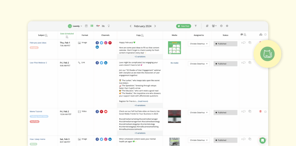The height and width of the screenshot is (146, 296).
Task: Open the chat support widget
Action: 262,141
